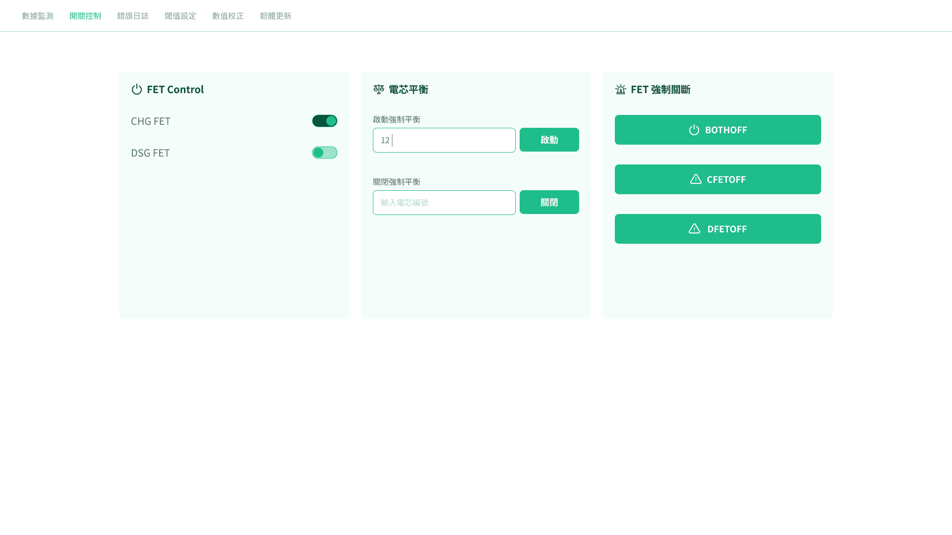The image size is (952, 535).
Task: Switch to the 數據監測 tab
Action: pyautogui.click(x=37, y=15)
